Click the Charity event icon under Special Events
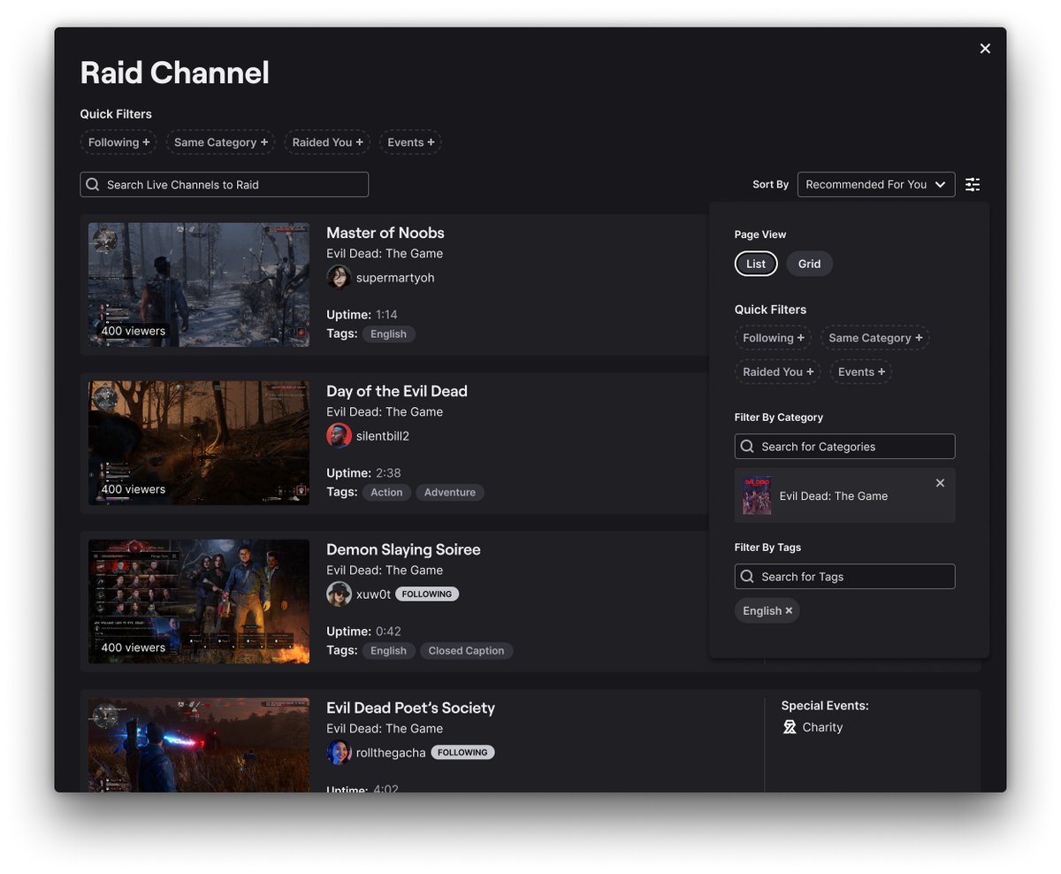Viewport: 1061px width, 874px height. coord(788,726)
